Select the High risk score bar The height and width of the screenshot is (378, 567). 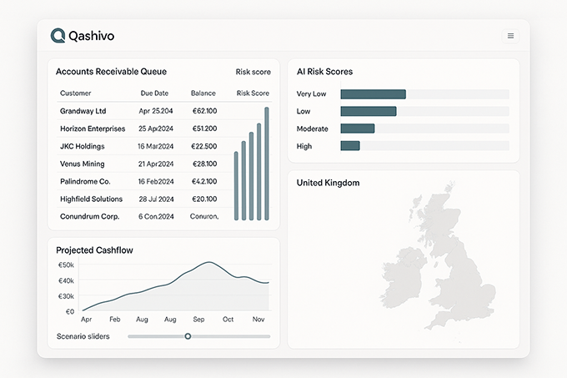349,146
